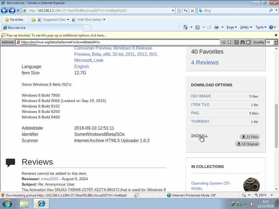This screenshot has height=209, width=279.
Task: Open the Help question mark menu
Action: [x=272, y=27]
